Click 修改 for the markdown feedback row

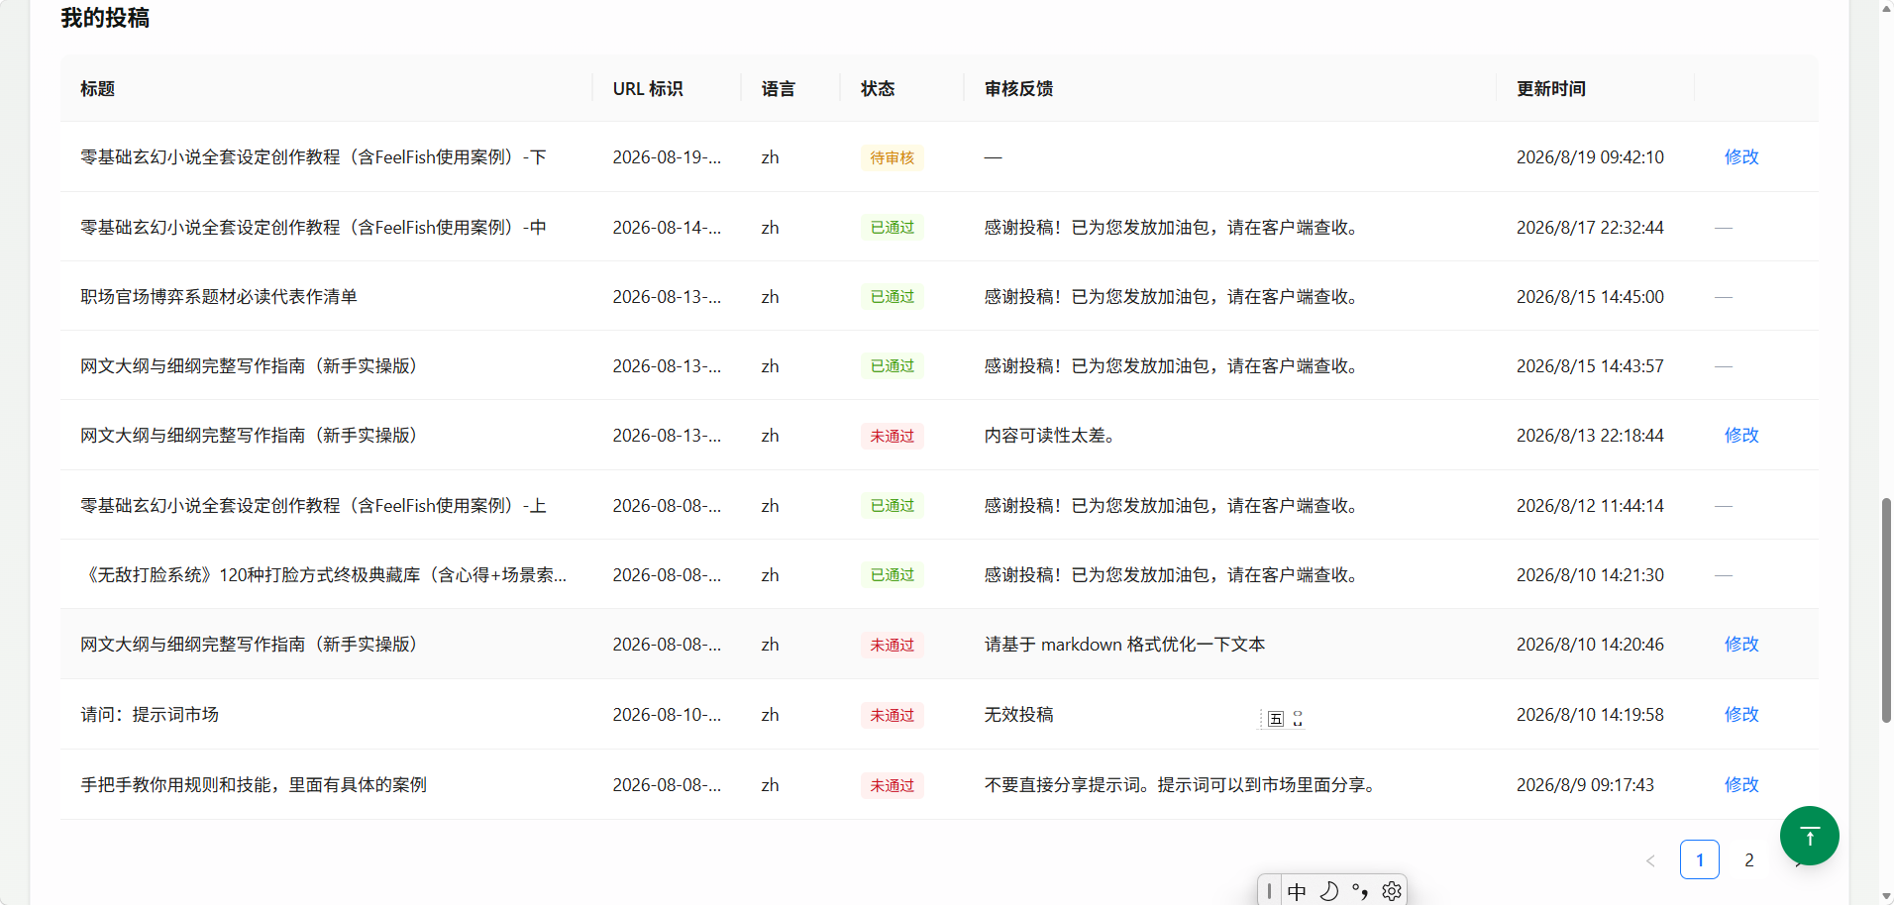tap(1741, 644)
